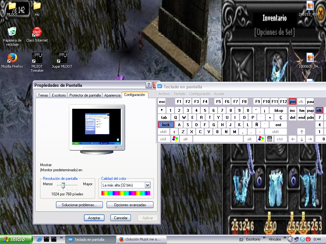Expand the Calidad del color dropdown
The height and width of the screenshot is (244, 326).
[x=147, y=185]
